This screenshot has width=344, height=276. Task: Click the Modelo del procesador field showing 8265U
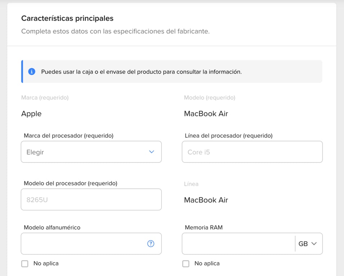coord(91,199)
